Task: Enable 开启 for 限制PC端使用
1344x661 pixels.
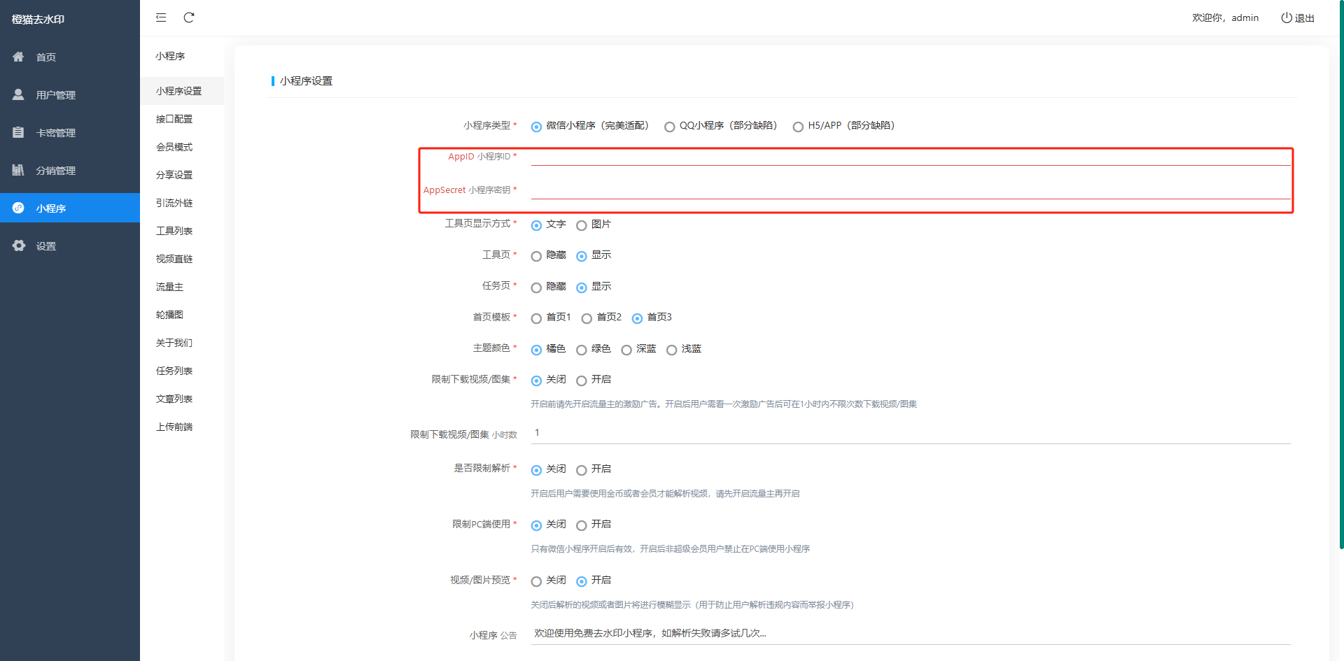Action: [582, 525]
